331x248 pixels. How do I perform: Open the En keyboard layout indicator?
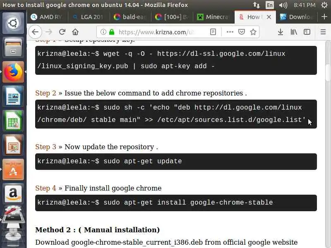tap(270, 5)
